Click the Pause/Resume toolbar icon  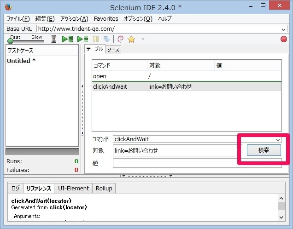coord(96,40)
